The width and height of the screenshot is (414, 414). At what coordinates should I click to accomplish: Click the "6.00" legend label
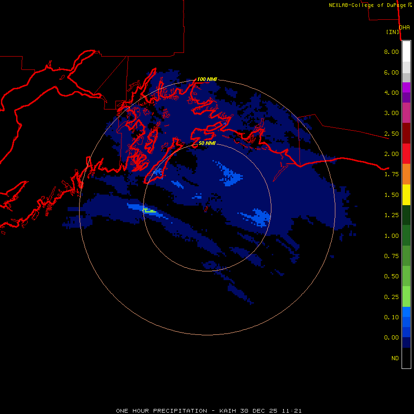391,72
